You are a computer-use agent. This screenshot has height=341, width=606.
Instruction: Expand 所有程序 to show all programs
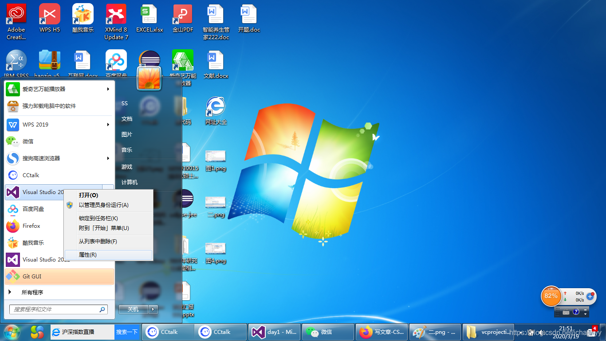coord(59,292)
